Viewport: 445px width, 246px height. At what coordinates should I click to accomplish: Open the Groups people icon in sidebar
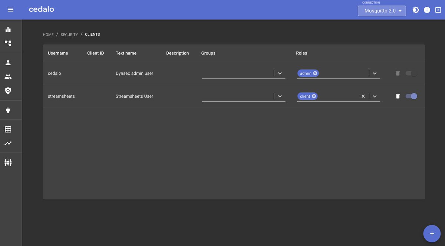coord(8,76)
